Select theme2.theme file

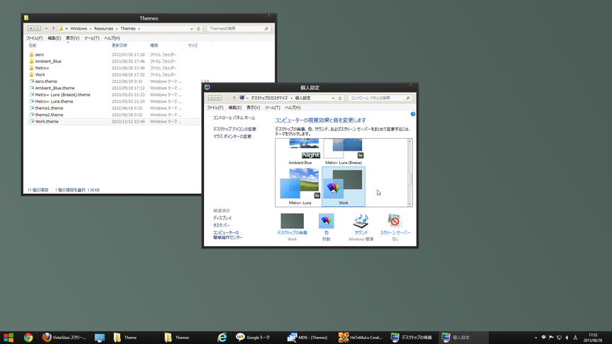(x=49, y=115)
